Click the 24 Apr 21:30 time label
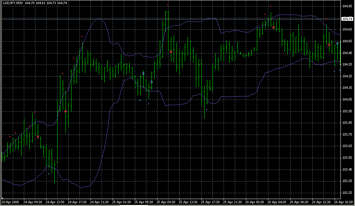This screenshot has height=206, width=355. tap(99, 202)
